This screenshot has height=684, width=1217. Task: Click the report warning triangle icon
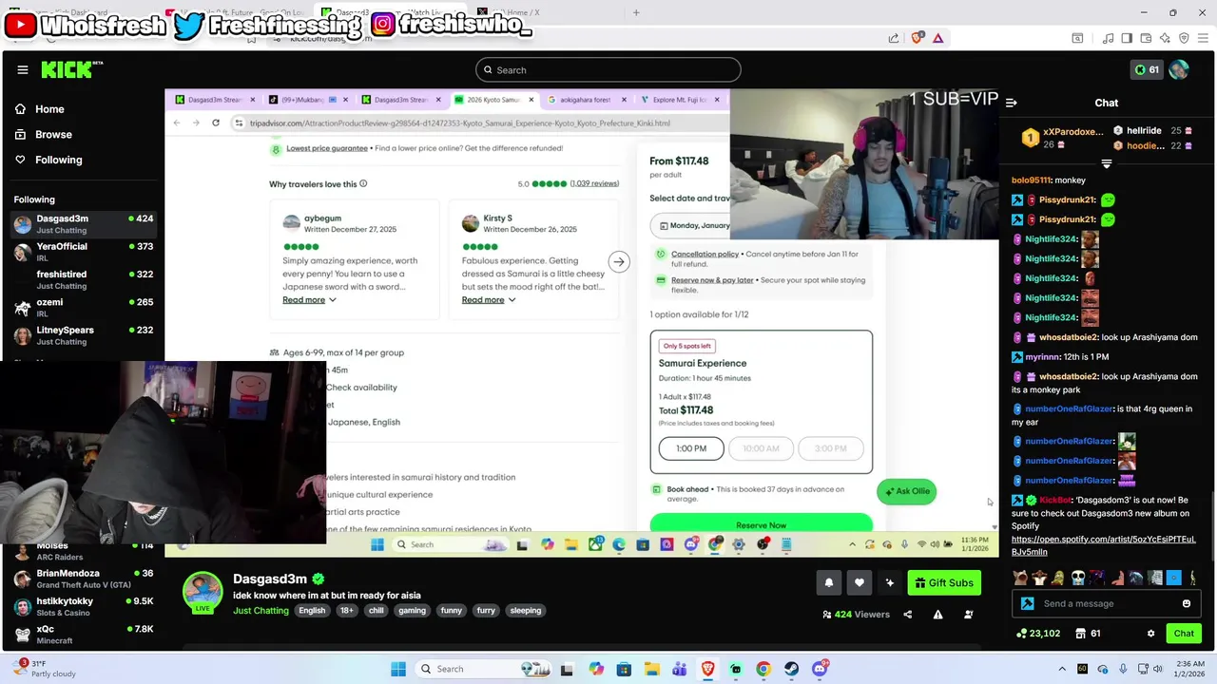pos(937,615)
